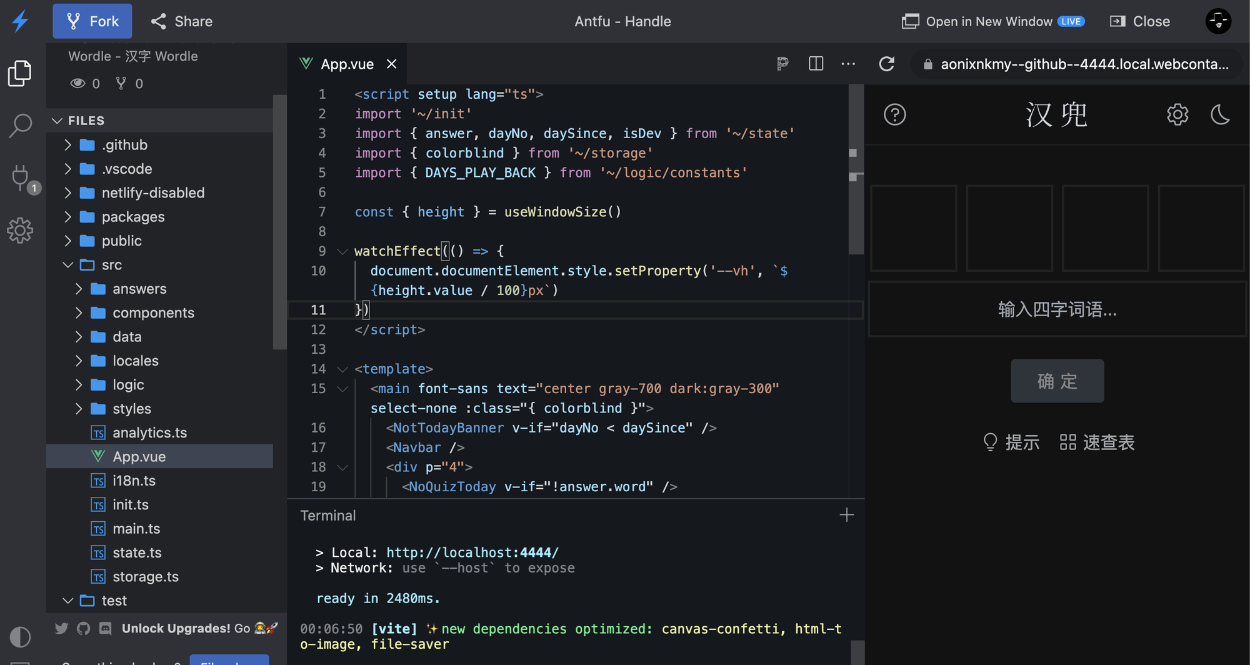The image size is (1250, 665).
Task: Open storage.ts file
Action: point(159,577)
